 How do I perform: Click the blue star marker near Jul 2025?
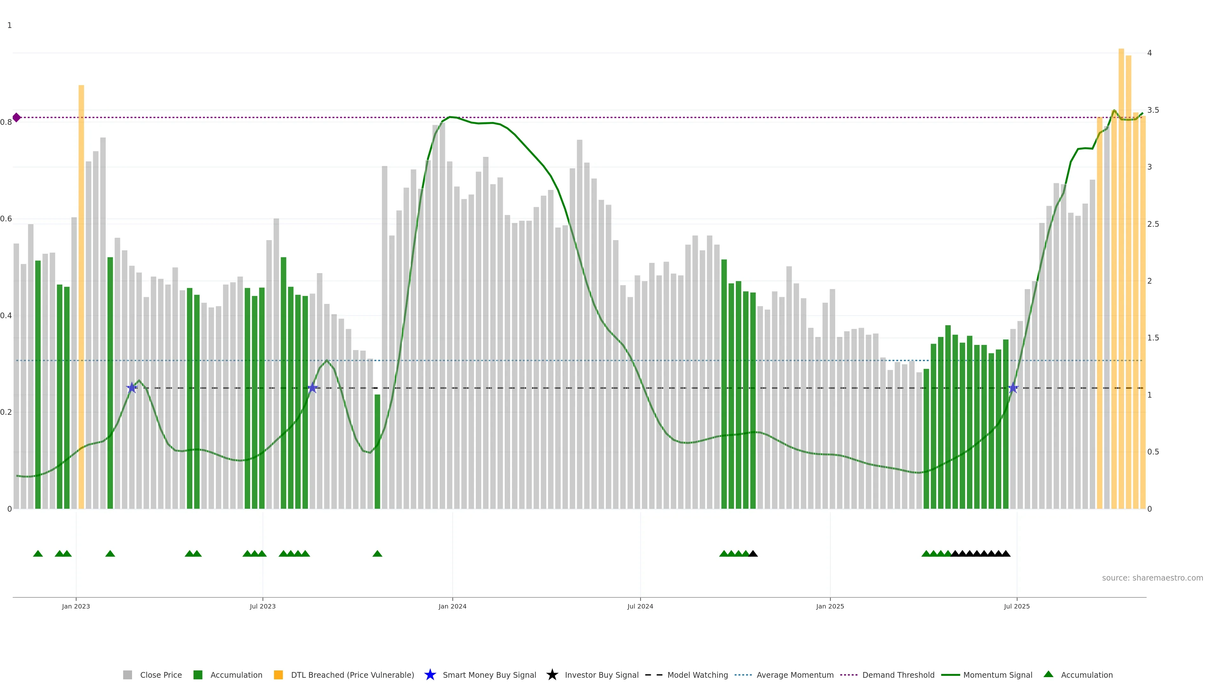pyautogui.click(x=1013, y=388)
